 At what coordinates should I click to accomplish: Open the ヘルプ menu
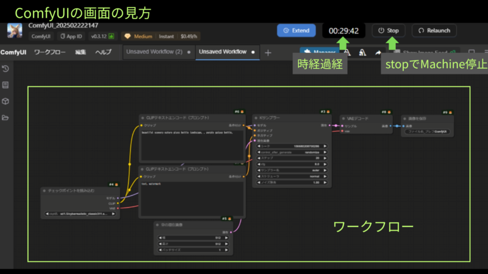pyautogui.click(x=103, y=52)
